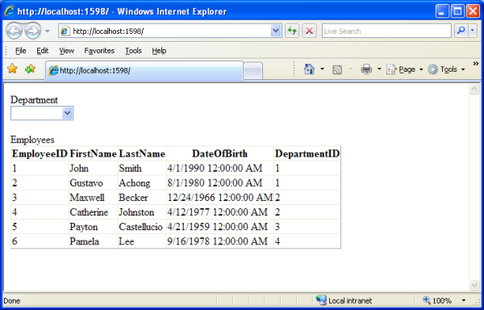Click the LastName column header
This screenshot has width=484, height=310.
(142, 153)
